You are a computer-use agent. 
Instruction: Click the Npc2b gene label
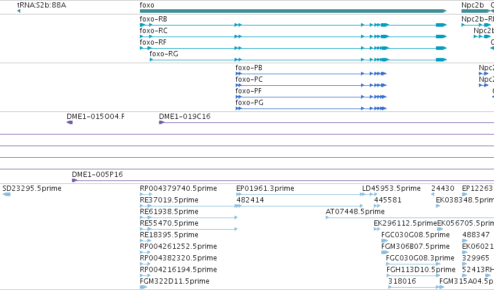473,5
